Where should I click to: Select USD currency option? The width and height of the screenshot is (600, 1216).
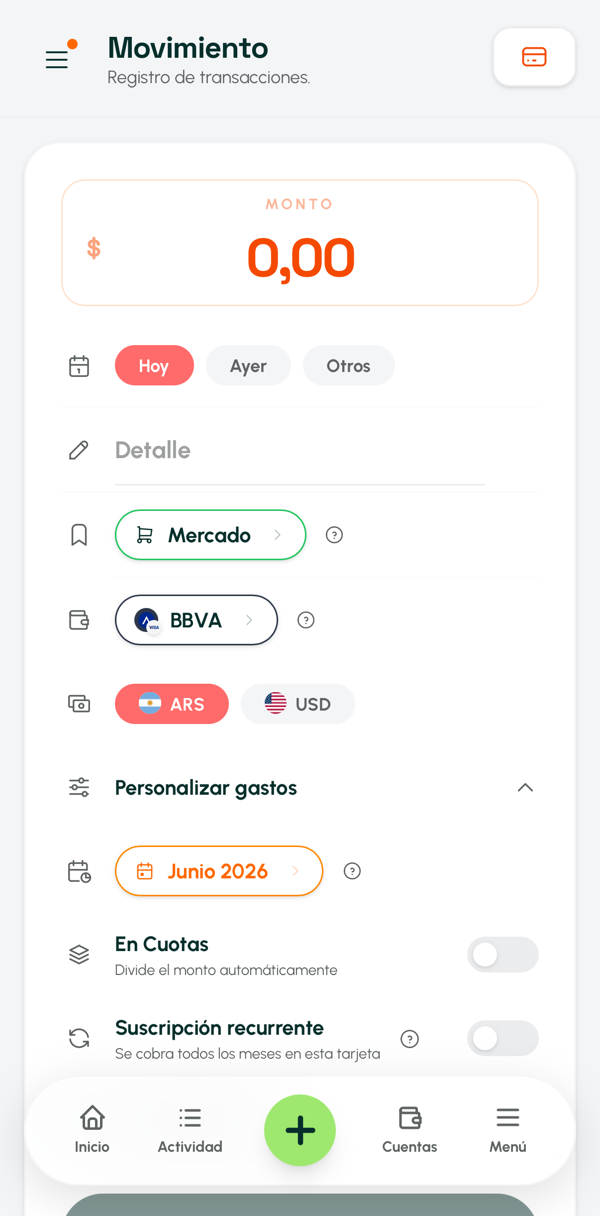(298, 704)
